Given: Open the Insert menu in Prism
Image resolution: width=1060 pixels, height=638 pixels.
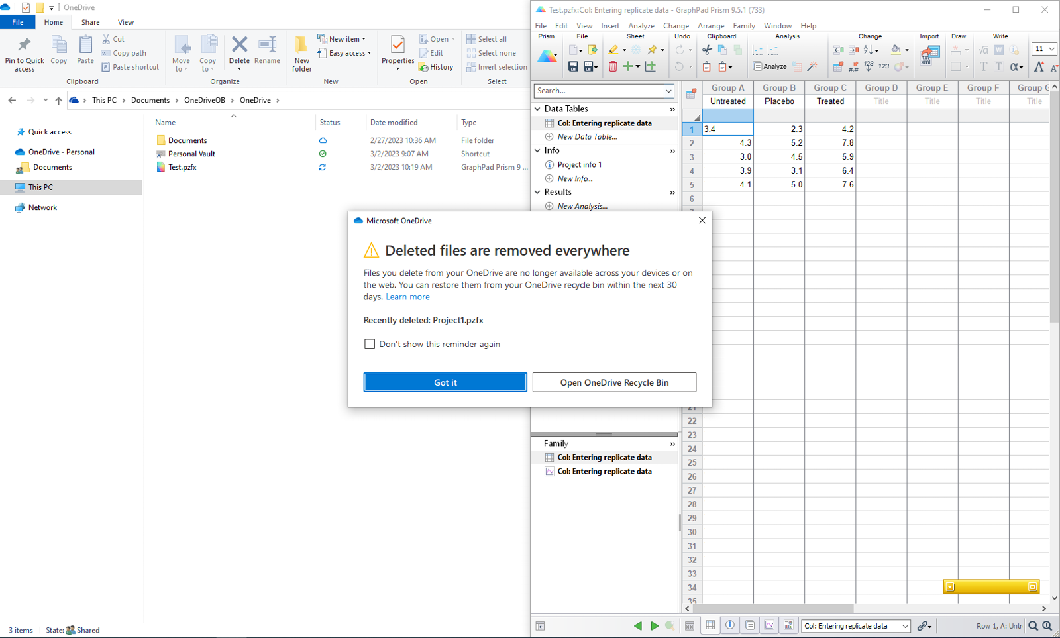Looking at the screenshot, I should [610, 26].
